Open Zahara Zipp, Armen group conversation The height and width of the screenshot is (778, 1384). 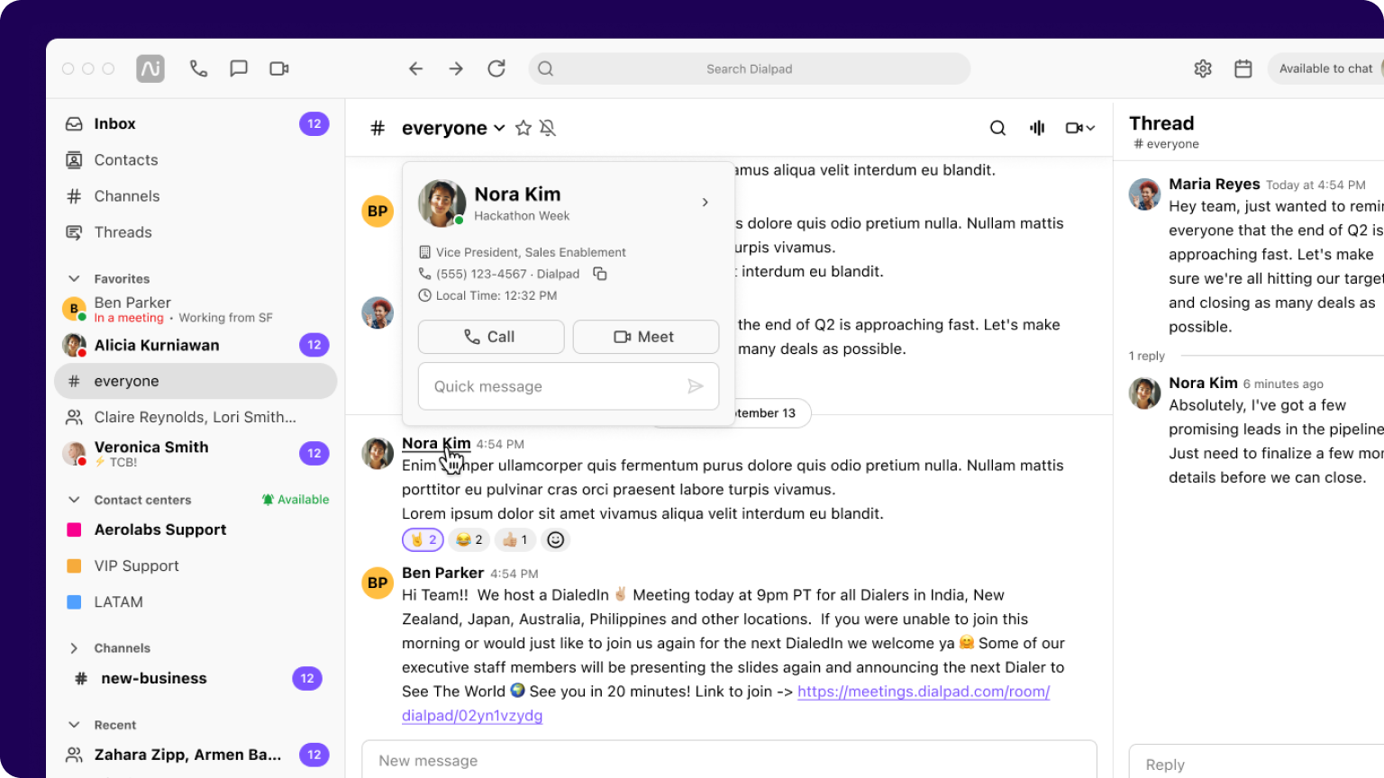click(x=196, y=755)
